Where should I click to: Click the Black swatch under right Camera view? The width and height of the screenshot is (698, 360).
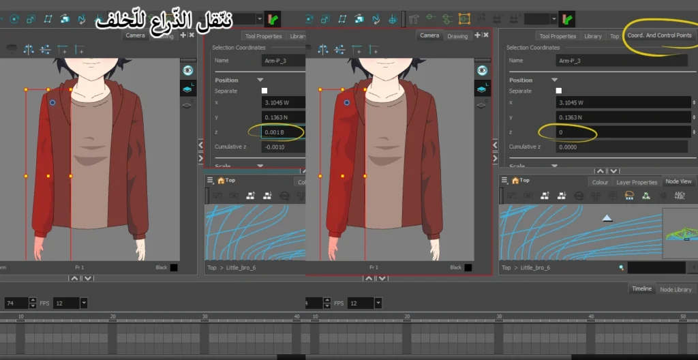click(468, 267)
